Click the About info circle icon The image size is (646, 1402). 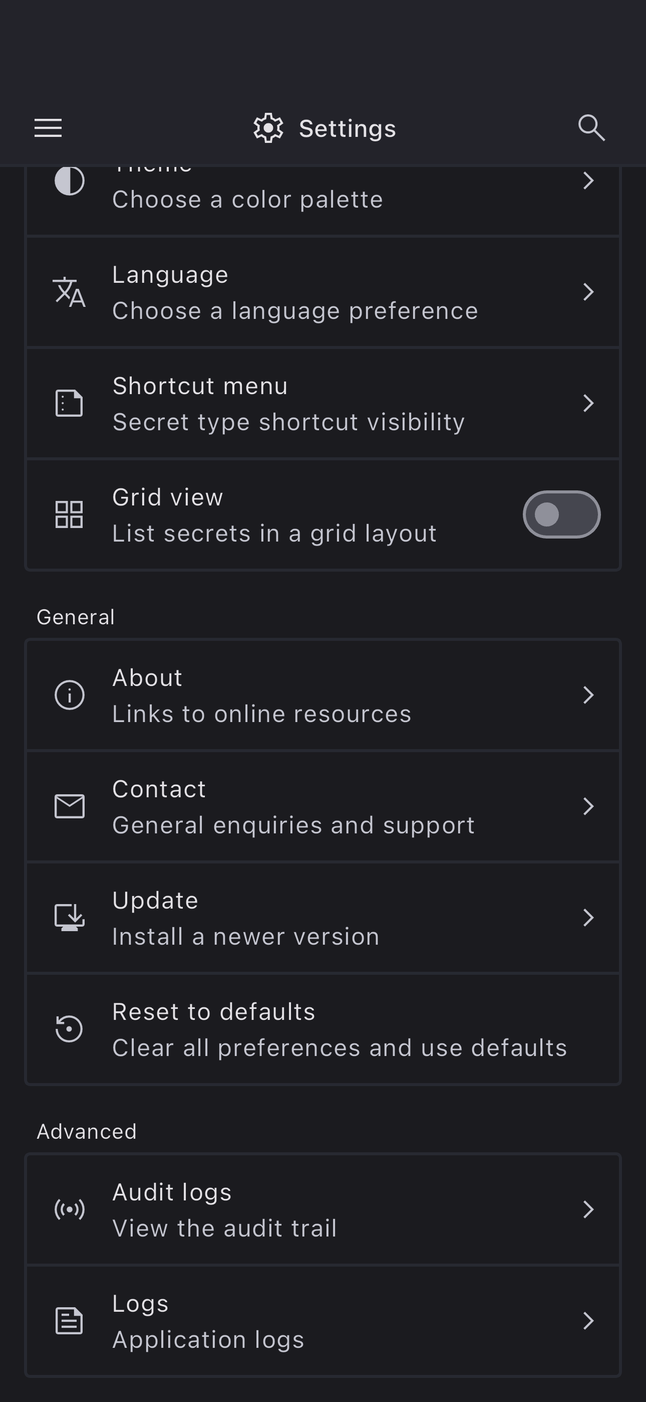click(69, 695)
